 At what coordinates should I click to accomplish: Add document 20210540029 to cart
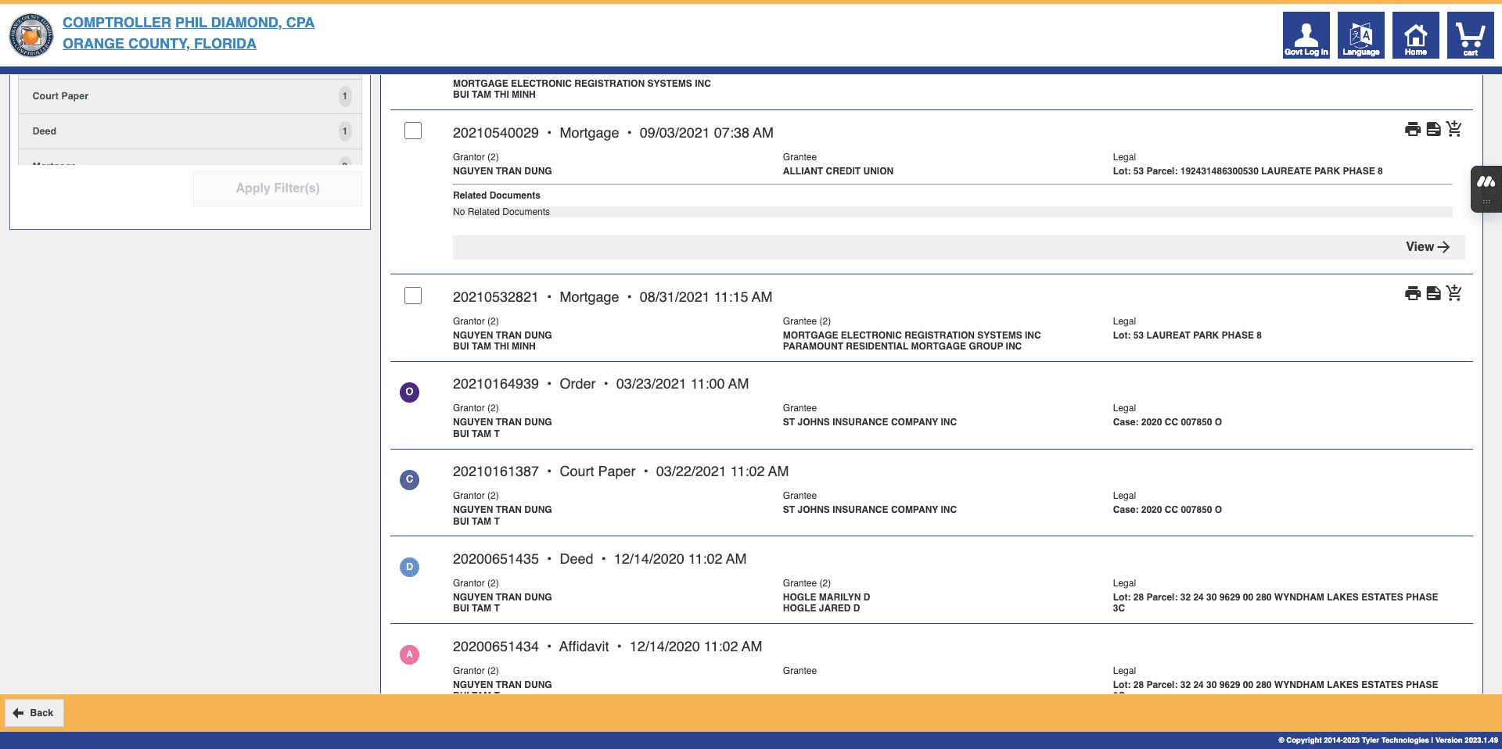(x=1454, y=129)
